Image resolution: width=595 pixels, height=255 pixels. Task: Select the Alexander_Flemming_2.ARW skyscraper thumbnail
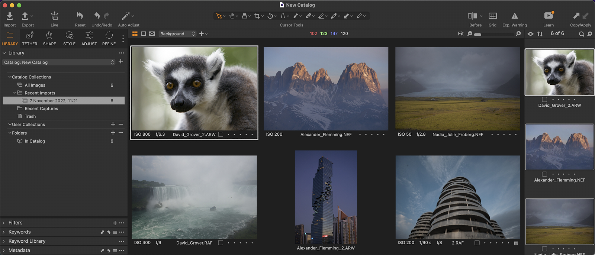click(x=326, y=197)
